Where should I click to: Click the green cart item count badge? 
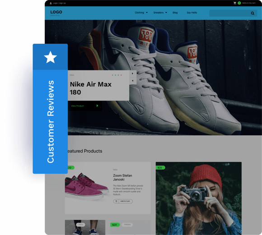(x=239, y=3)
